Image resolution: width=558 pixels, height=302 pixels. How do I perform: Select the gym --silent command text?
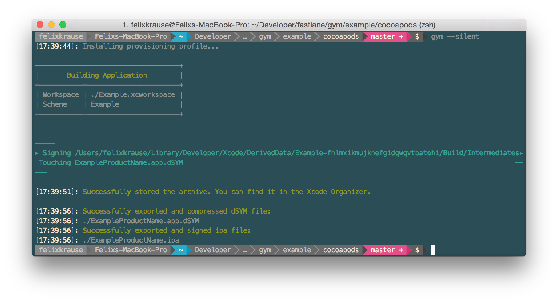click(x=455, y=37)
